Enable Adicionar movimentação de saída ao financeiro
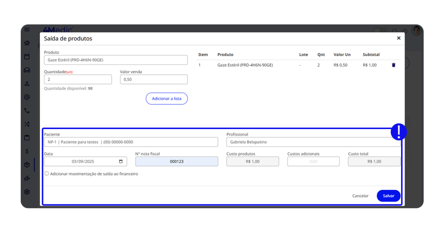The height and width of the screenshot is (233, 444). coord(47,174)
